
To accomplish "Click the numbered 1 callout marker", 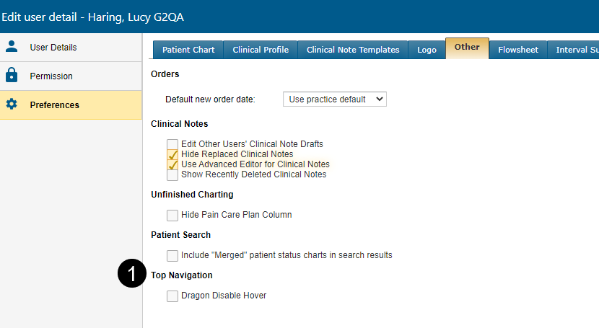I will [x=131, y=275].
